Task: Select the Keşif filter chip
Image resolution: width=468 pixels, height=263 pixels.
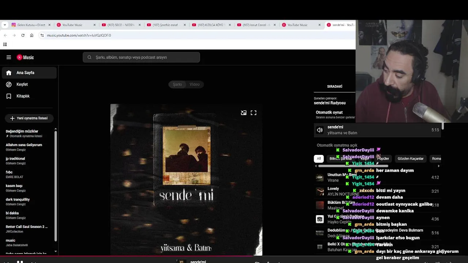Action: pyautogui.click(x=365, y=159)
